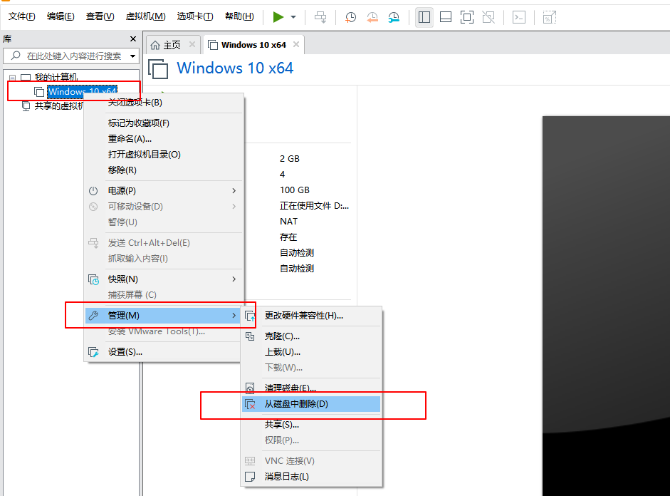This screenshot has width=670, height=496.
Task: Open the 选项卡(T) menu
Action: coord(195,16)
